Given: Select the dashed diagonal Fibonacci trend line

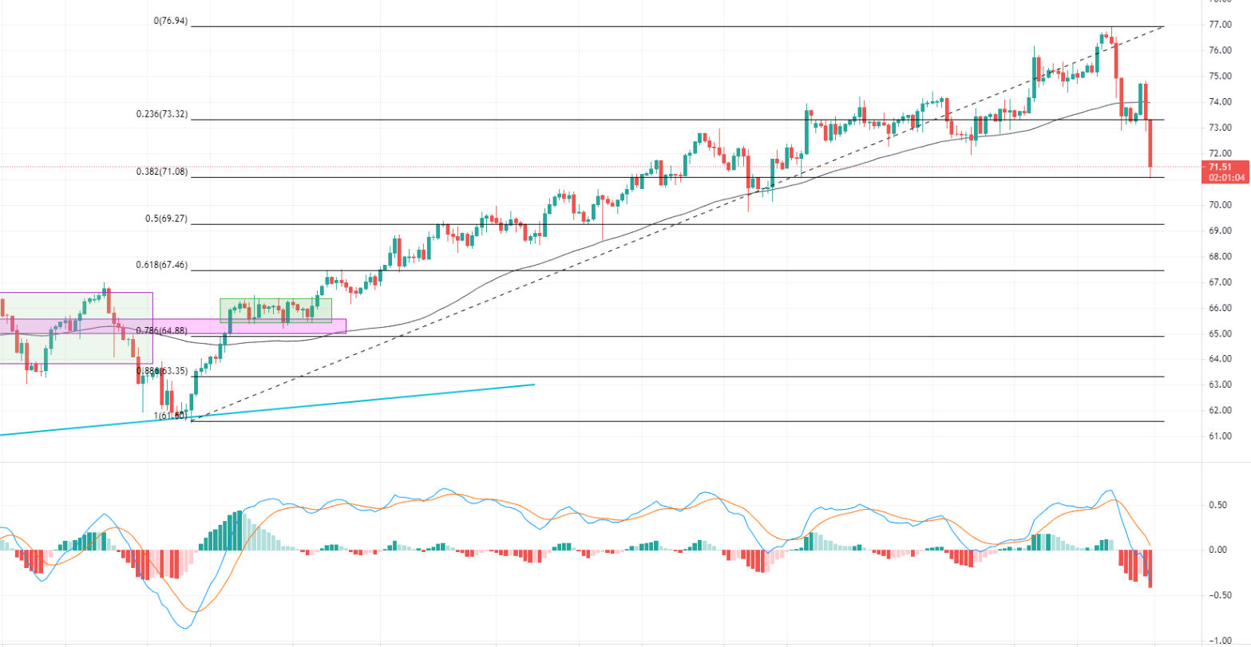Looking at the screenshot, I should pos(677,223).
